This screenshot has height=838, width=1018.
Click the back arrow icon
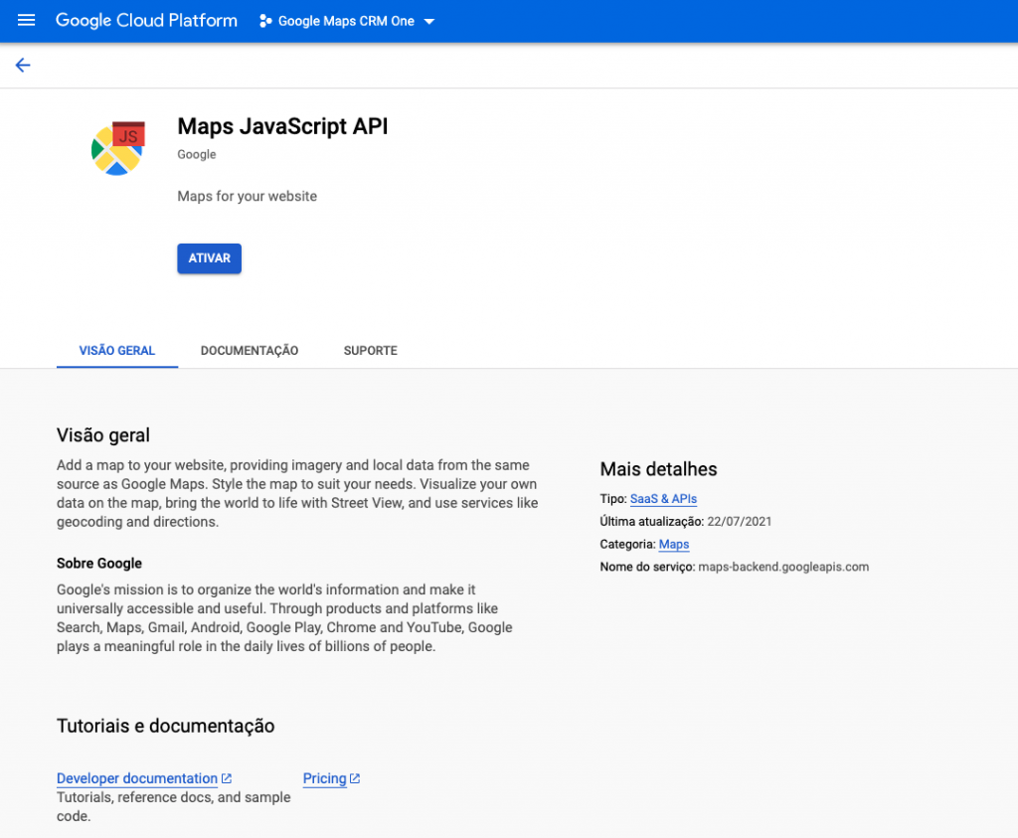point(23,66)
